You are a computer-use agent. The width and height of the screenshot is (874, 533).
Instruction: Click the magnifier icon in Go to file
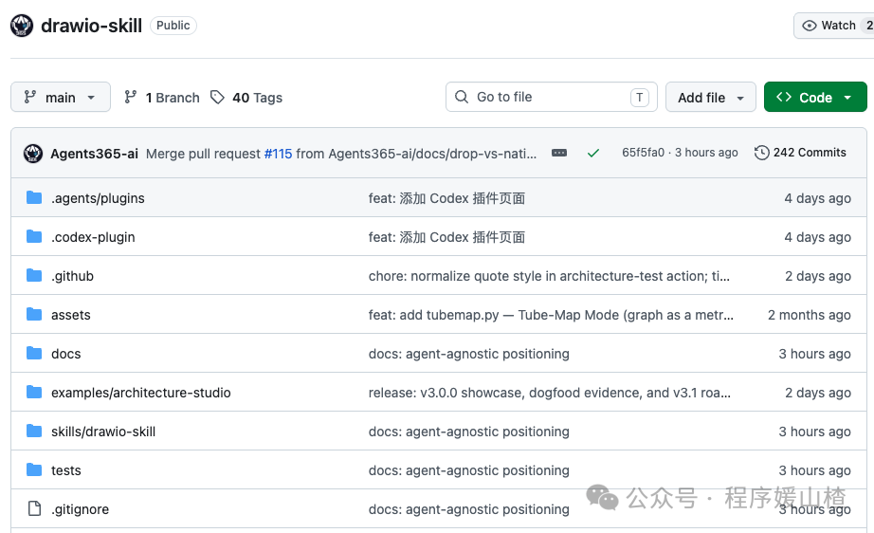[462, 97]
